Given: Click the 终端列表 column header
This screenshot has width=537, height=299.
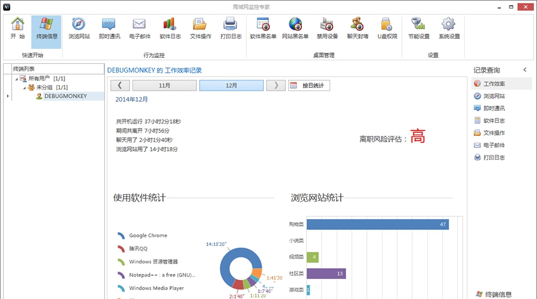Looking at the screenshot, I should tap(58, 68).
